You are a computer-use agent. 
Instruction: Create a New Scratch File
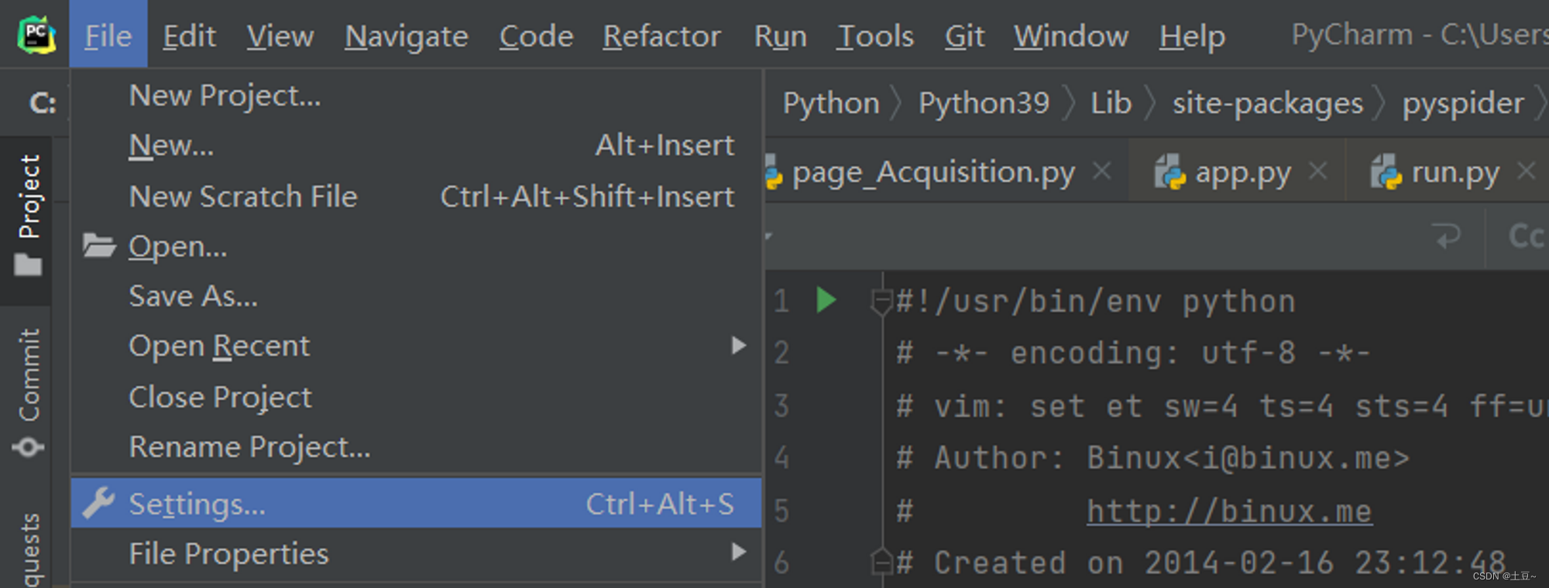click(417, 197)
